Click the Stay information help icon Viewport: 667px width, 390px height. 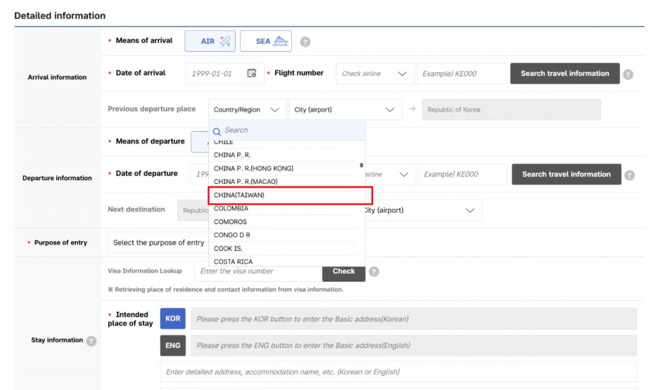(x=91, y=341)
